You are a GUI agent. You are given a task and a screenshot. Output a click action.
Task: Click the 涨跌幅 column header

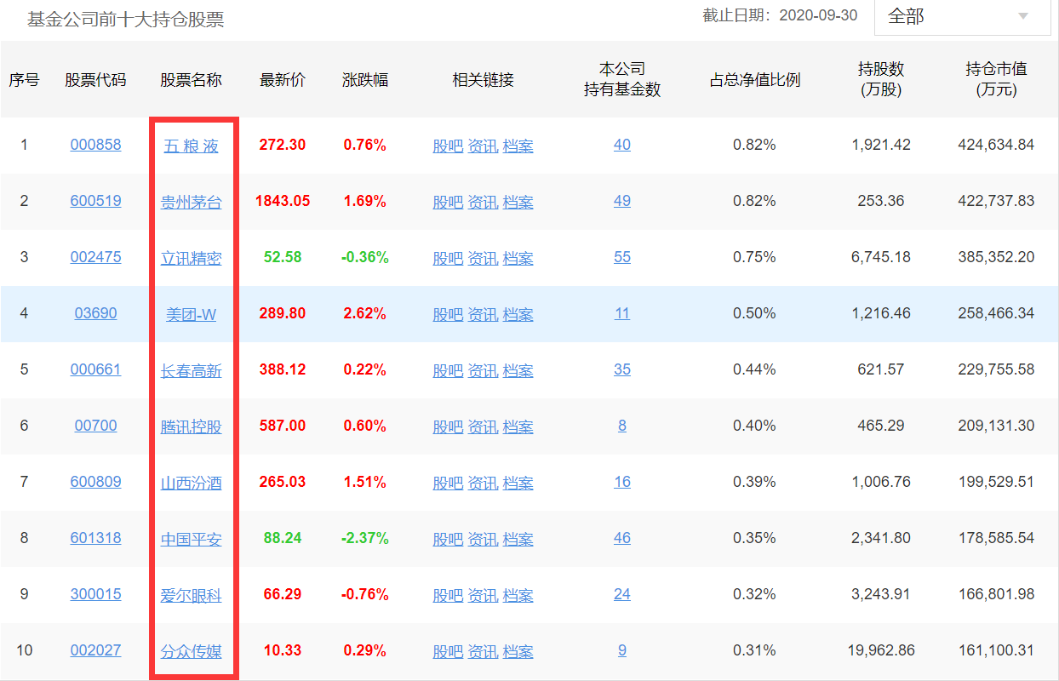pyautogui.click(x=365, y=80)
